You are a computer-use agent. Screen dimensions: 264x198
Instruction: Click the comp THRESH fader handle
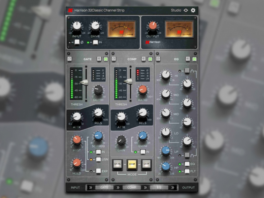[128, 81]
